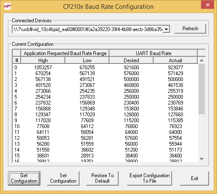Click Set Configuration button
This screenshot has height=194, width=217.
(x=63, y=178)
